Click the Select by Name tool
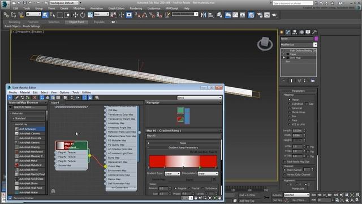The width and height of the screenshot is (362, 204). (x=53, y=15)
